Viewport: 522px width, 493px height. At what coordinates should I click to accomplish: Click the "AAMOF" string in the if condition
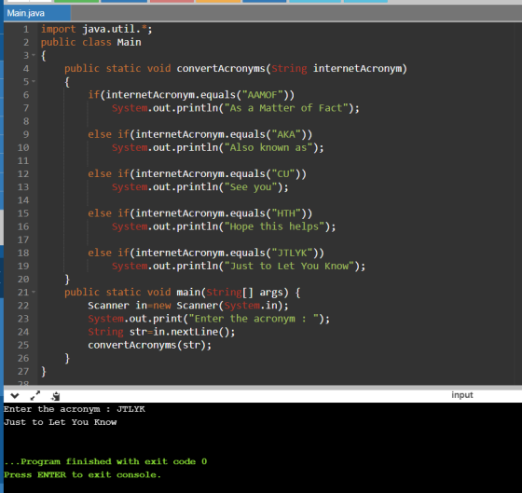(262, 95)
